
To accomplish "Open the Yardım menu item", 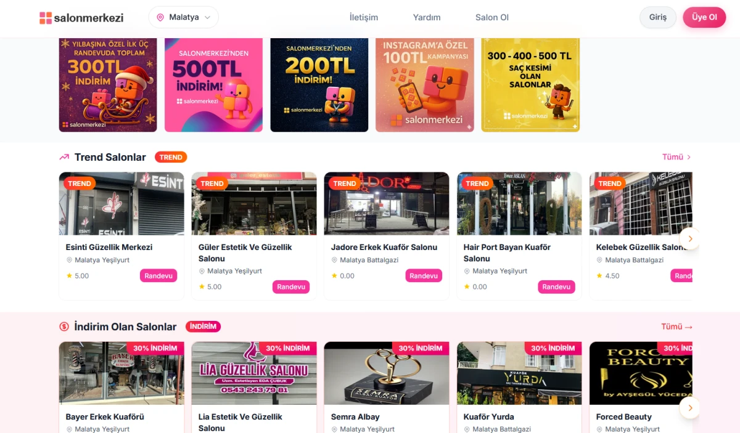I will pos(427,17).
